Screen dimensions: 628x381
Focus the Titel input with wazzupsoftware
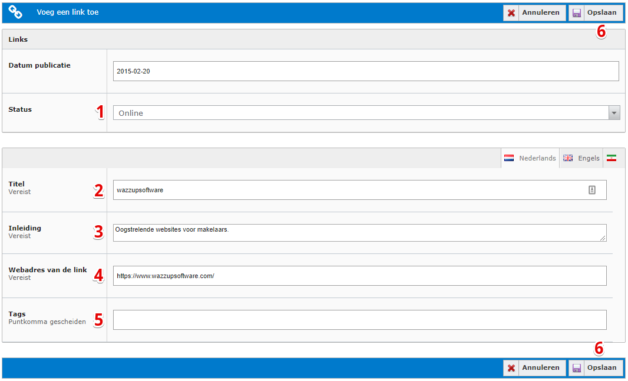360,190
